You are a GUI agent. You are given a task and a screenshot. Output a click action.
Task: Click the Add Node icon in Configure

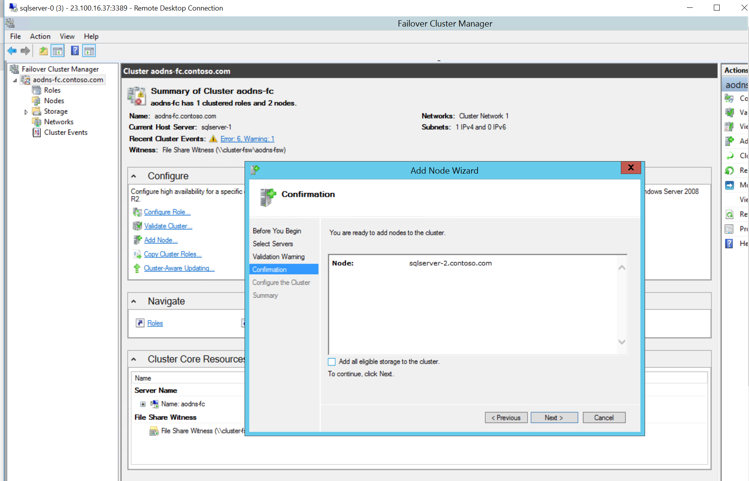point(137,240)
